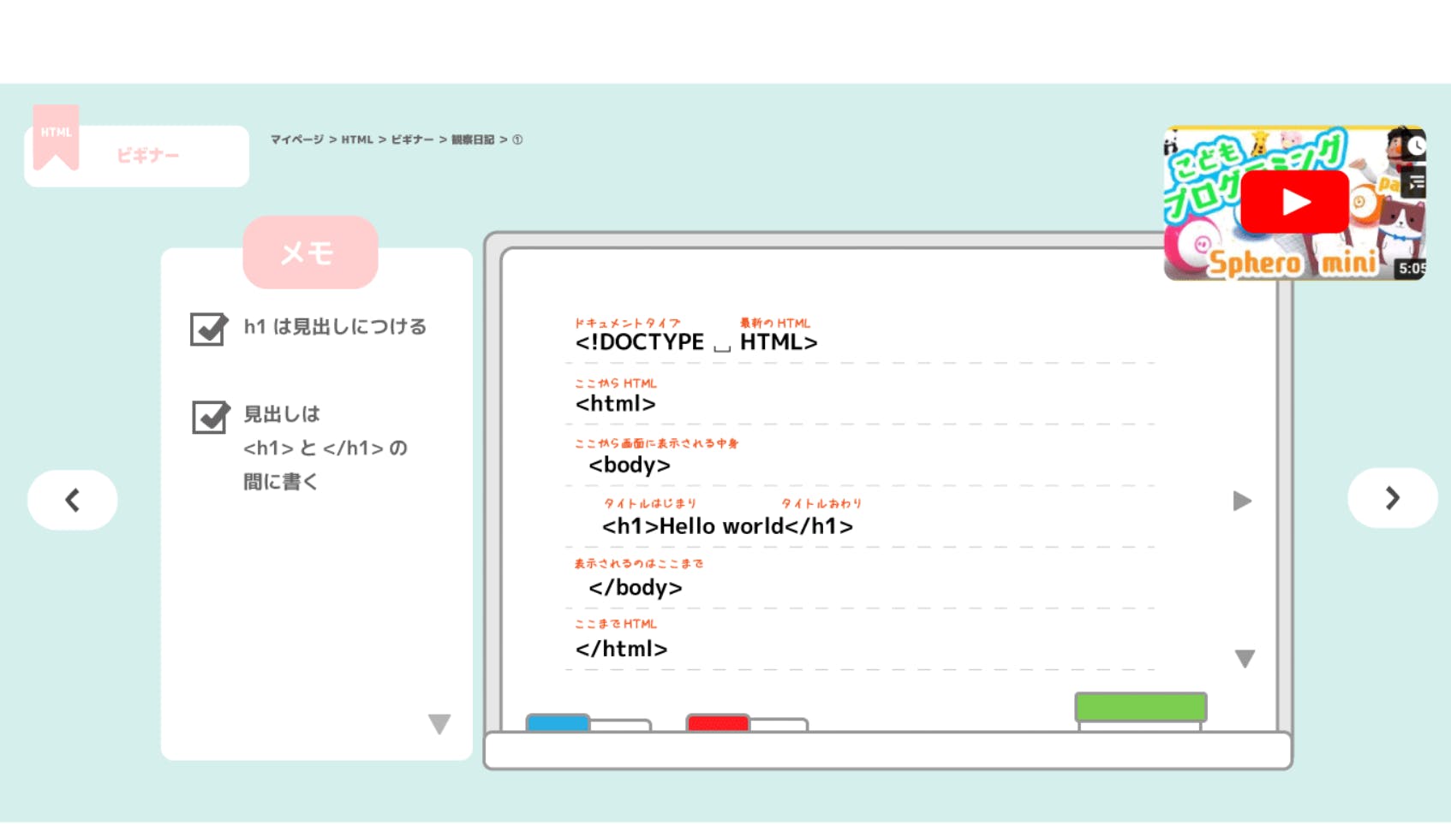Viewport: 1451px width, 825px height.
Task: Click the pink HTML bookmark ribbon icon
Action: tap(56, 137)
